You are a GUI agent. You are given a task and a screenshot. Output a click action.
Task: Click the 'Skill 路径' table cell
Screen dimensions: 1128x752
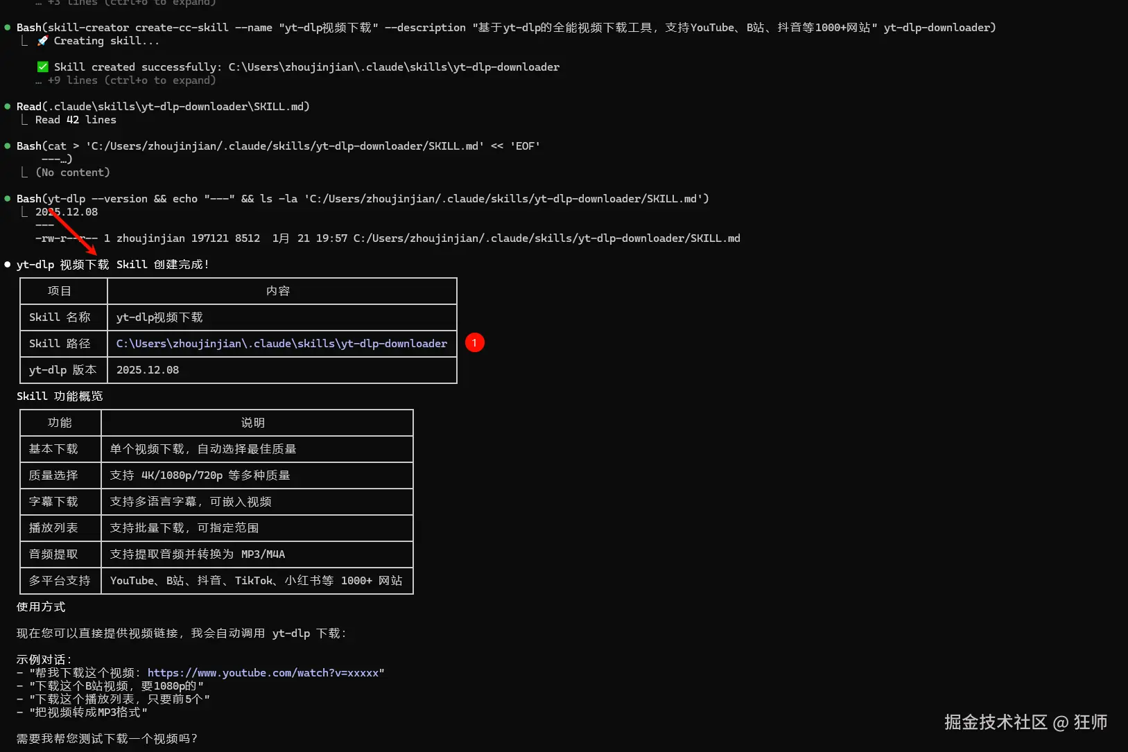click(64, 344)
